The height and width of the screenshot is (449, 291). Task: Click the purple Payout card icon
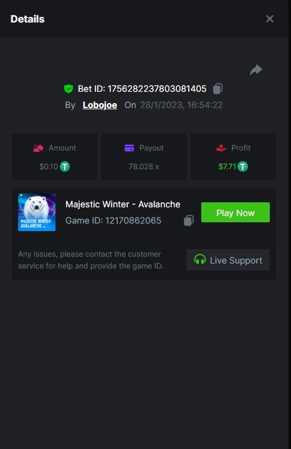click(x=129, y=148)
